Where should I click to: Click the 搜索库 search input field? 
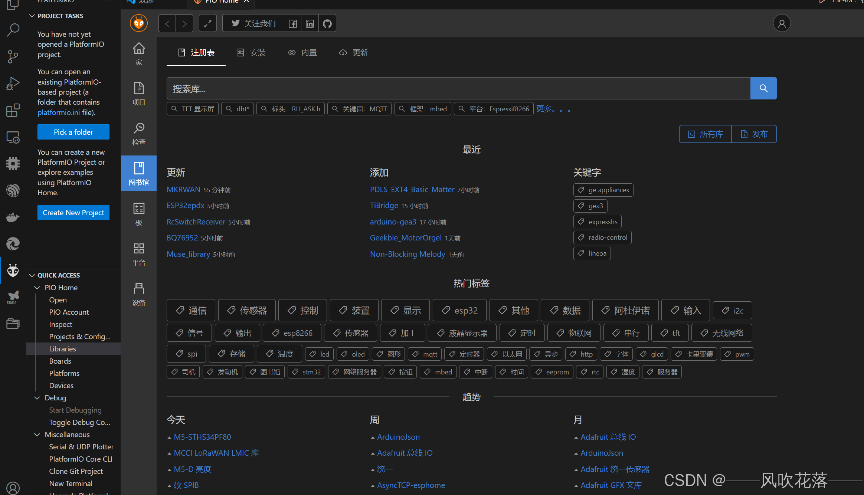458,89
